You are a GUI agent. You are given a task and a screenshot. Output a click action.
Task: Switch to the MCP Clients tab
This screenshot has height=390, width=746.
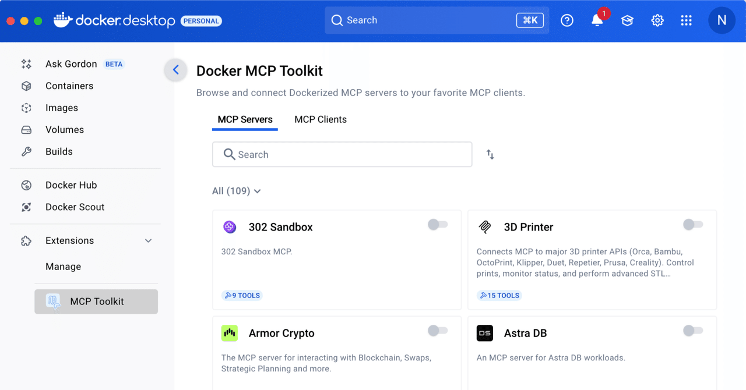coord(320,119)
